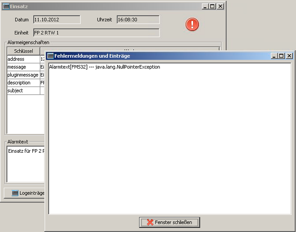Select the subject row in the table

(23, 90)
